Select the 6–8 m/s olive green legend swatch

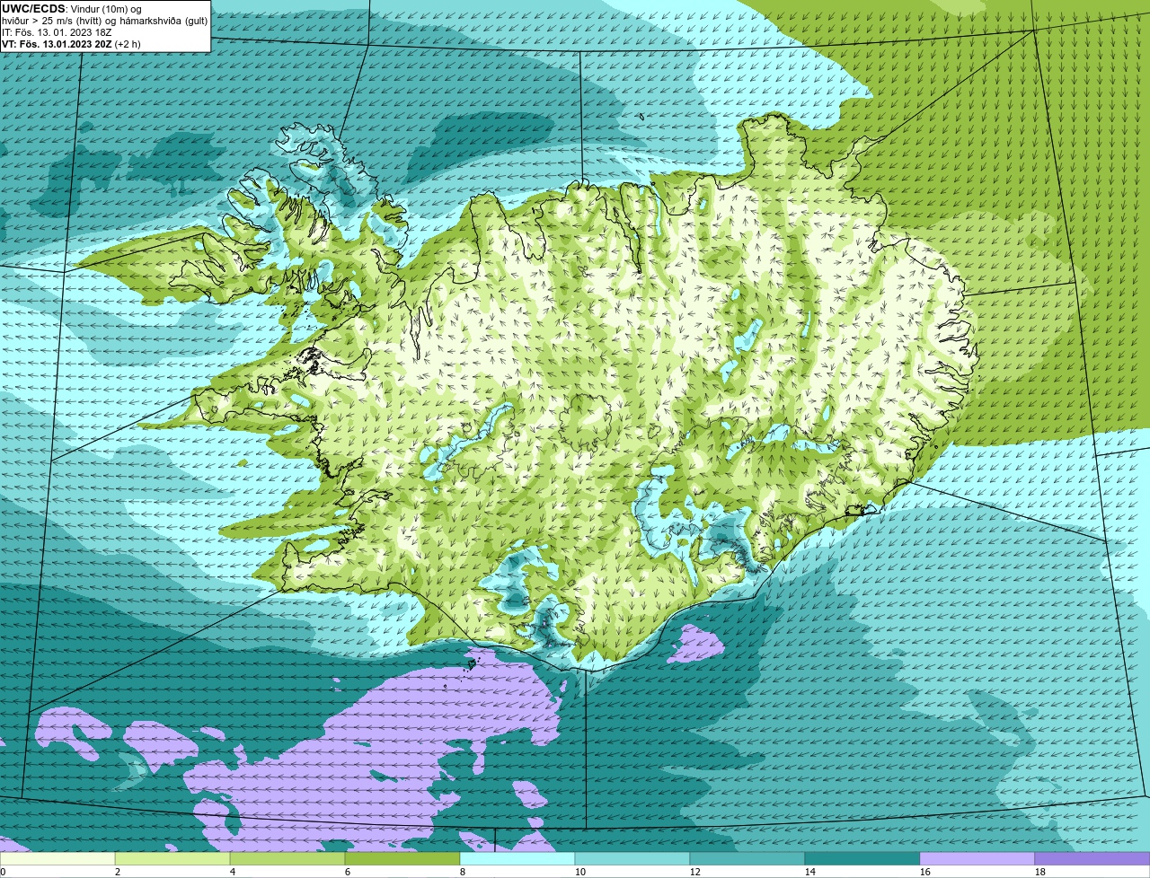click(x=402, y=859)
